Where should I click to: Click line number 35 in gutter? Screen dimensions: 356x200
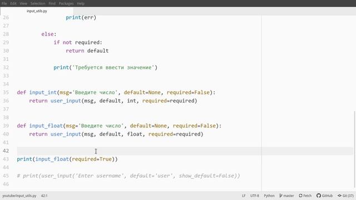[x=6, y=92]
